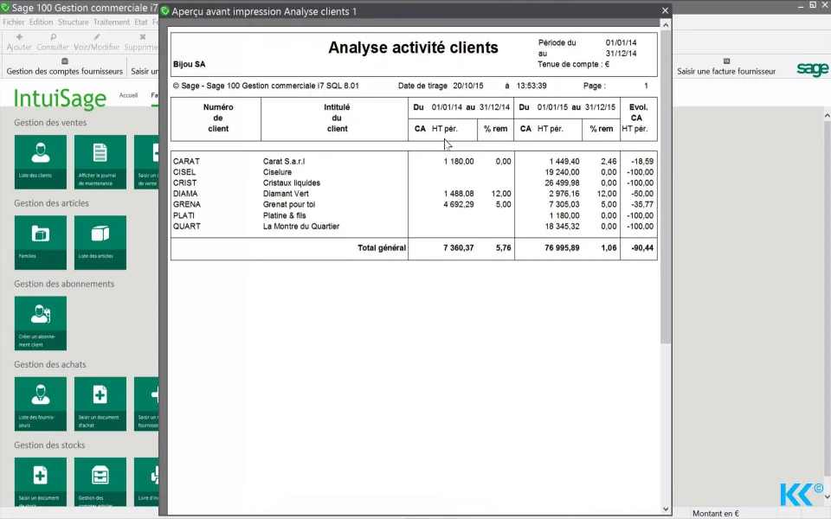The width and height of the screenshot is (831, 519).
Task: Click the Sage logo at top right
Action: [x=813, y=69]
